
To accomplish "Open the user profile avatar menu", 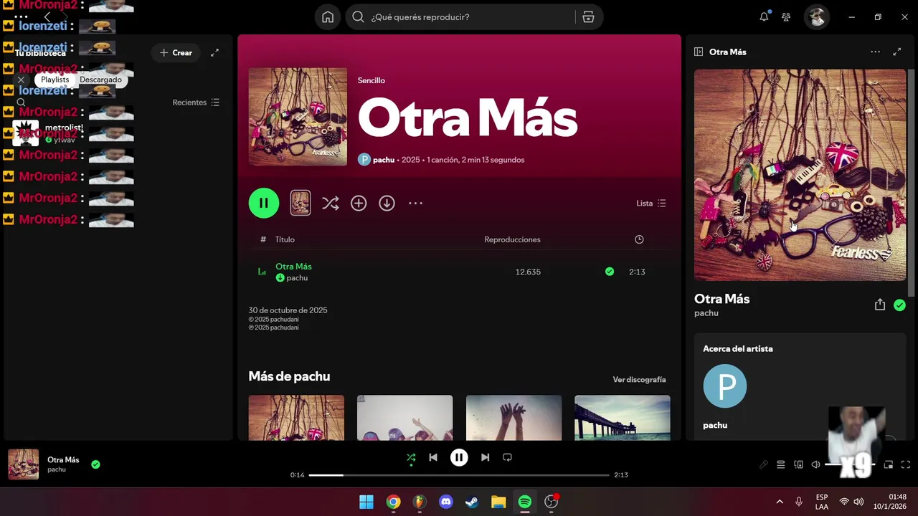I will click(x=816, y=17).
